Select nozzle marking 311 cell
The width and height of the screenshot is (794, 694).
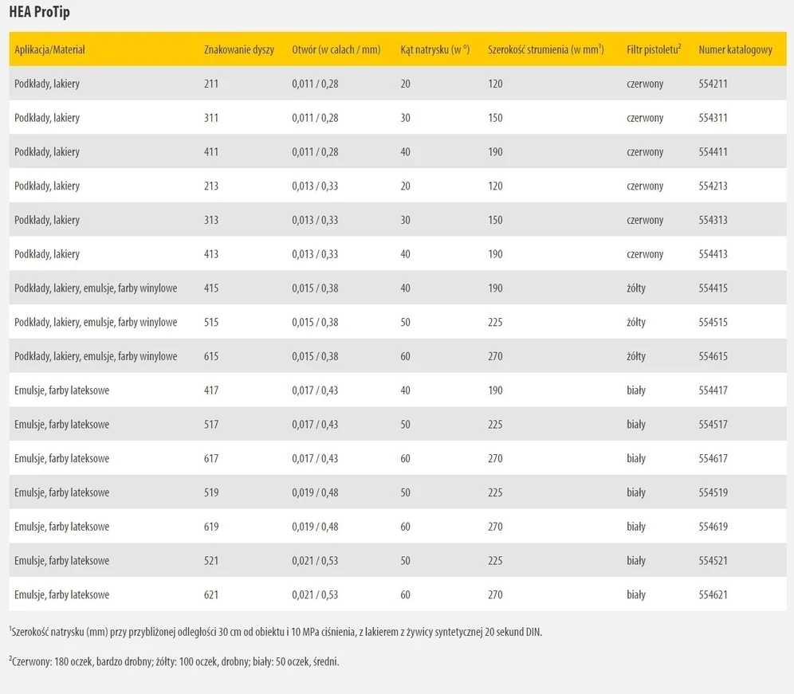pos(211,117)
